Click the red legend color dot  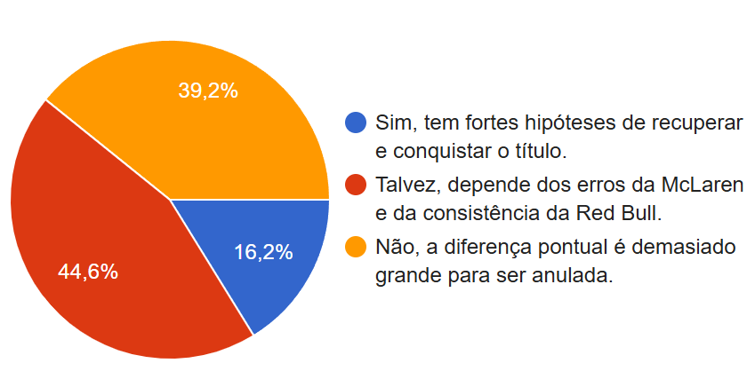click(x=356, y=186)
